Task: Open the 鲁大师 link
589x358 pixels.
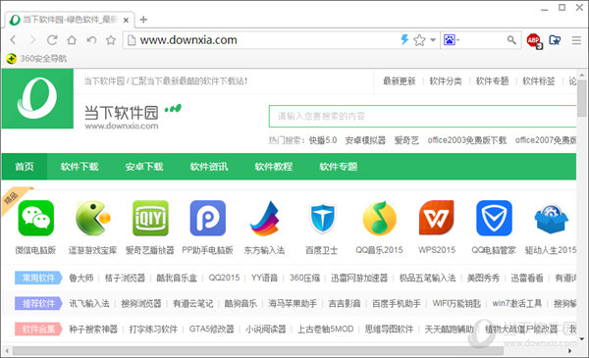Action: coord(81,278)
